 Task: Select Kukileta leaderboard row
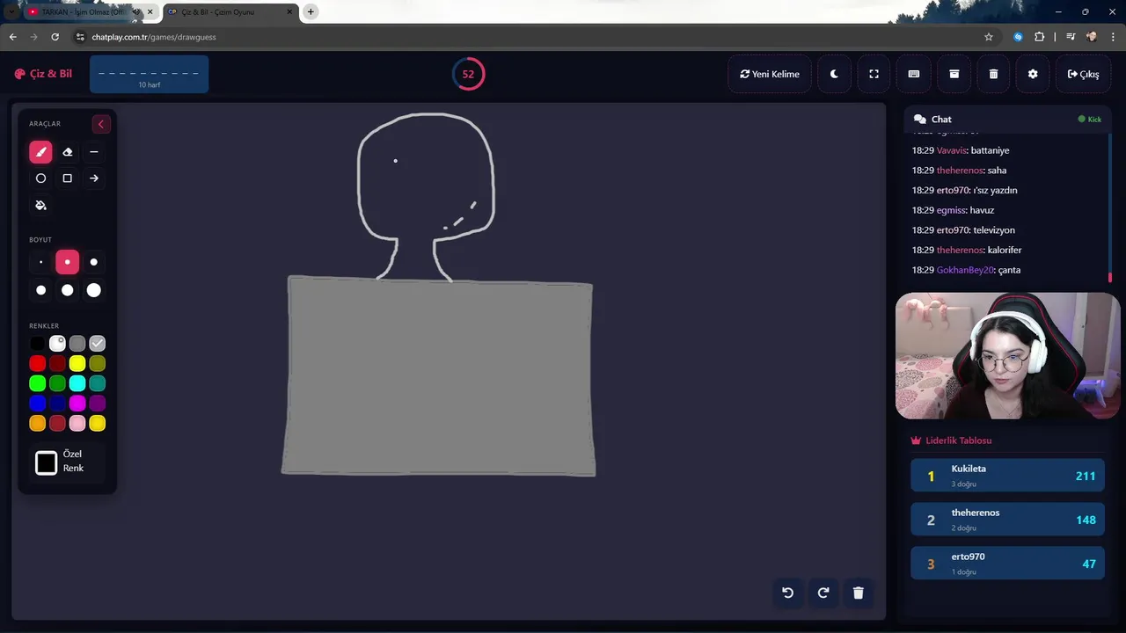1007,476
